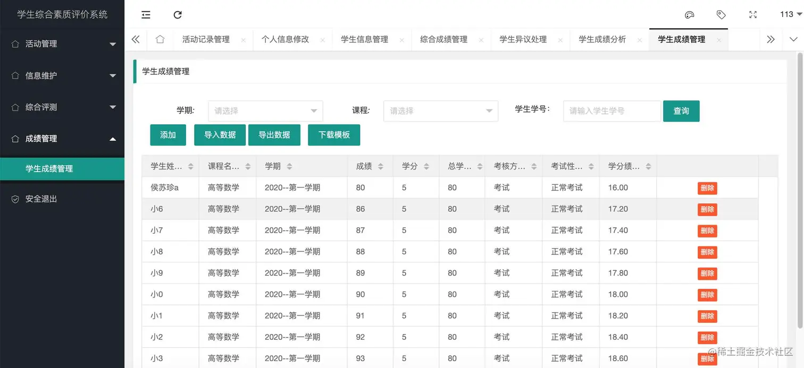Open the tag notes icon
804x368 pixels.
(x=721, y=15)
